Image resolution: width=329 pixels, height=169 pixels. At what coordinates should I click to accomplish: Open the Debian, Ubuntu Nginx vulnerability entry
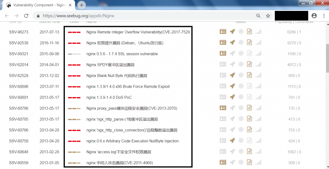pyautogui.click(x=125, y=43)
